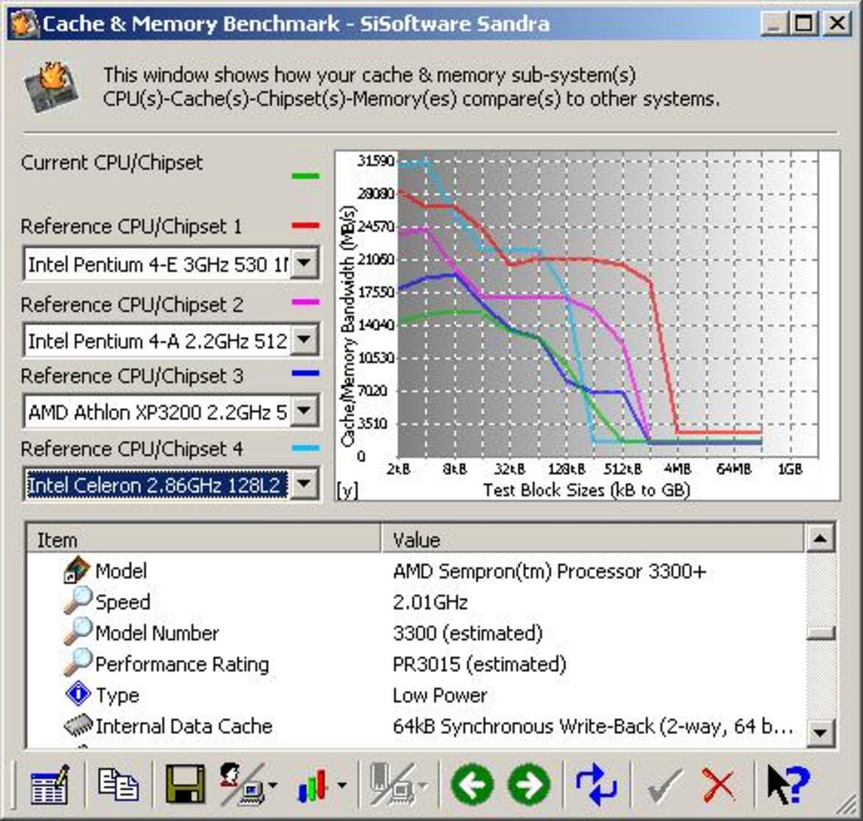Click the Type row info icon
The image size is (863, 821).
tap(78, 693)
